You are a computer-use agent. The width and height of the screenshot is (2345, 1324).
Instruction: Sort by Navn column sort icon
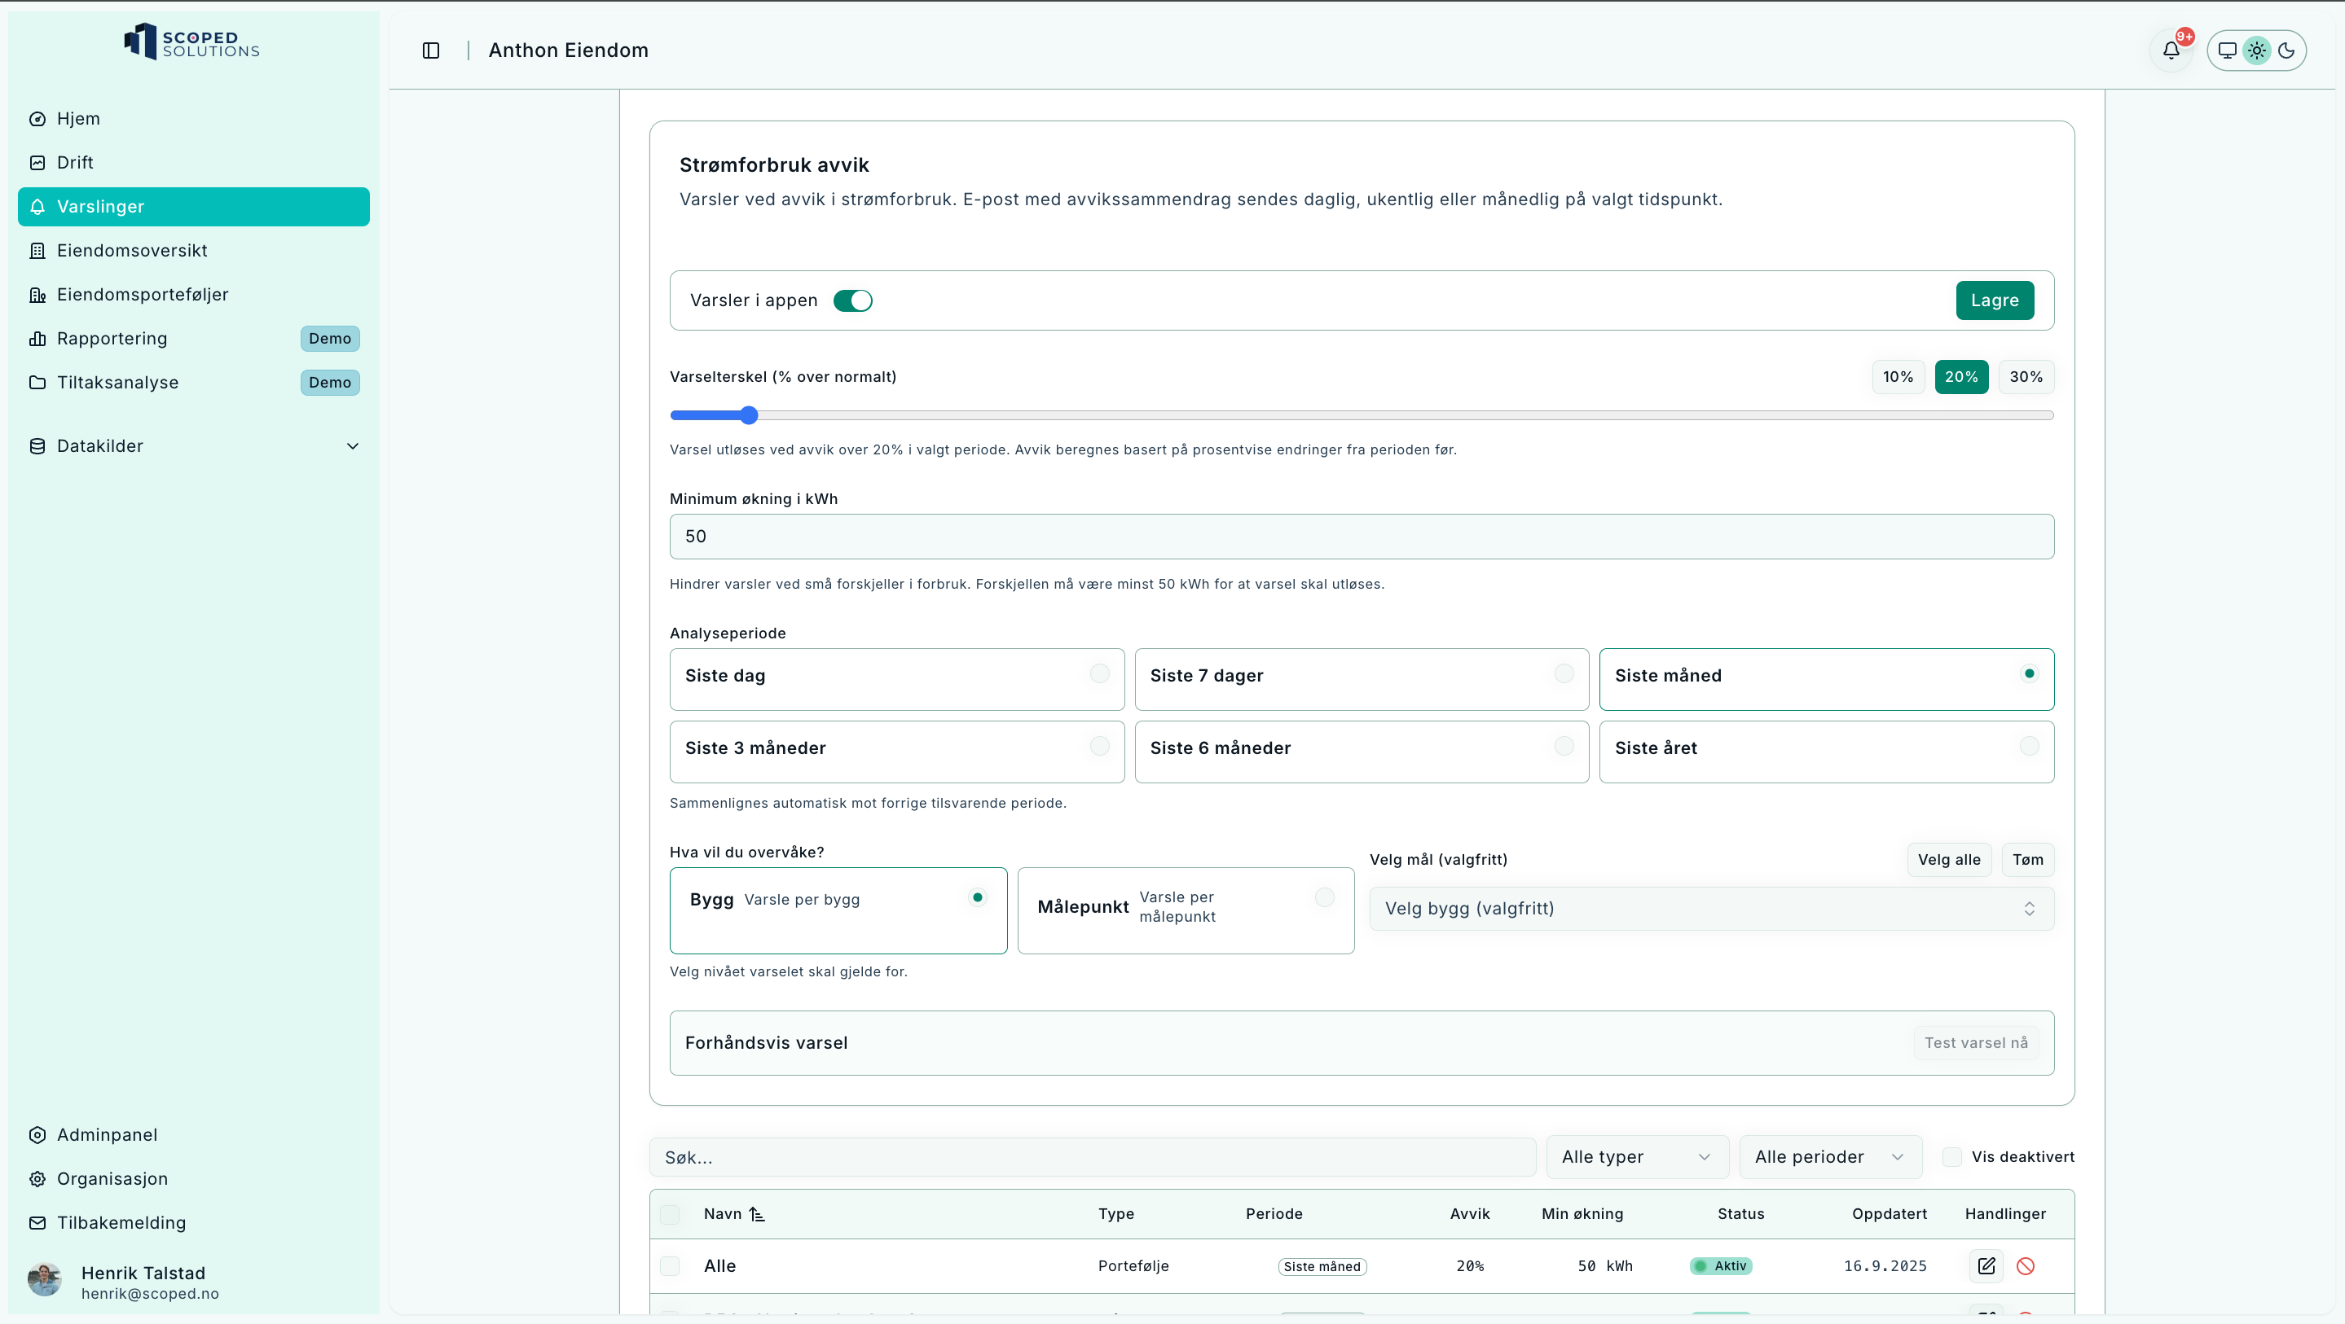pyautogui.click(x=758, y=1214)
